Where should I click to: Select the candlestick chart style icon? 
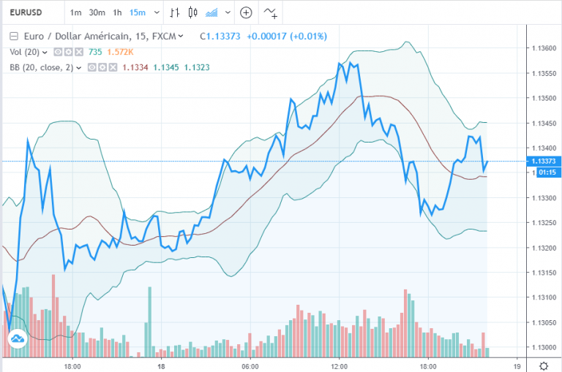(x=193, y=13)
